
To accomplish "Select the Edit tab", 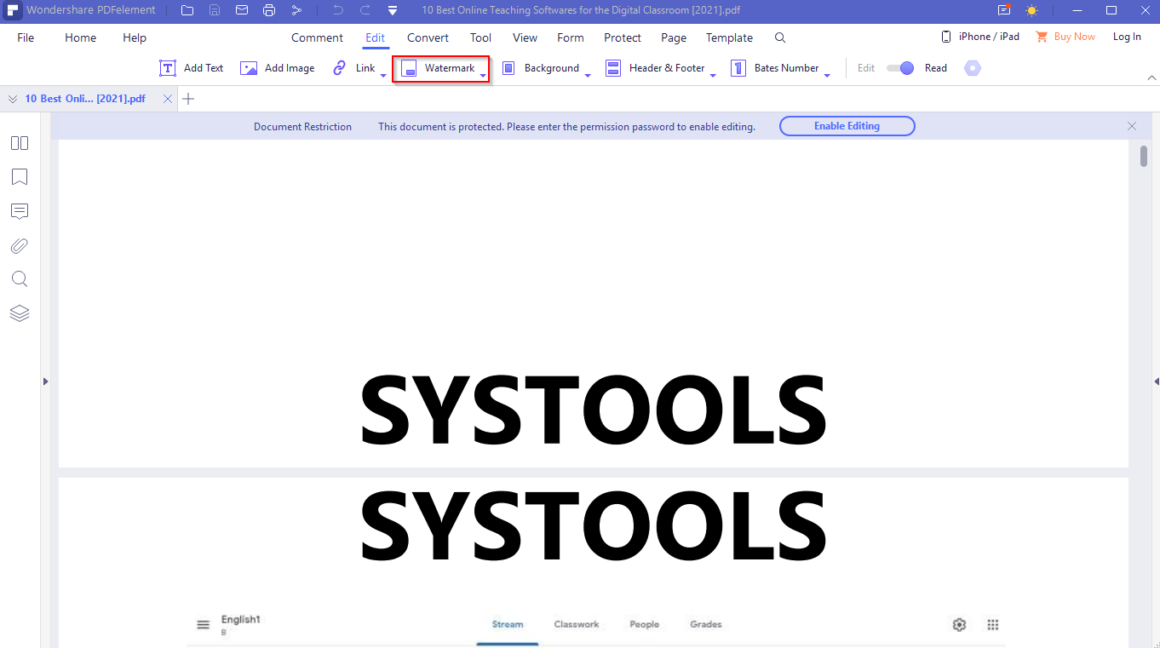I will (375, 37).
